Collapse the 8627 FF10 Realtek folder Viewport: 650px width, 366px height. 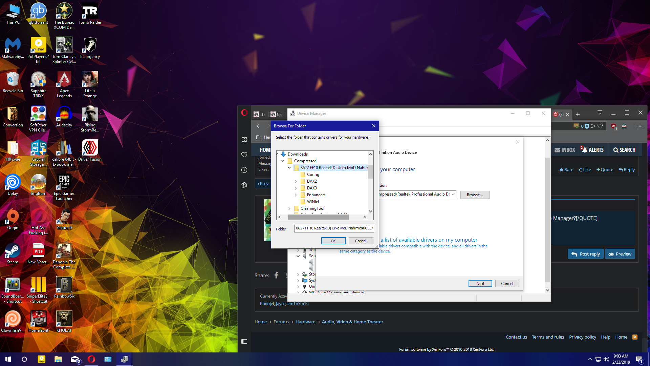tap(289, 168)
